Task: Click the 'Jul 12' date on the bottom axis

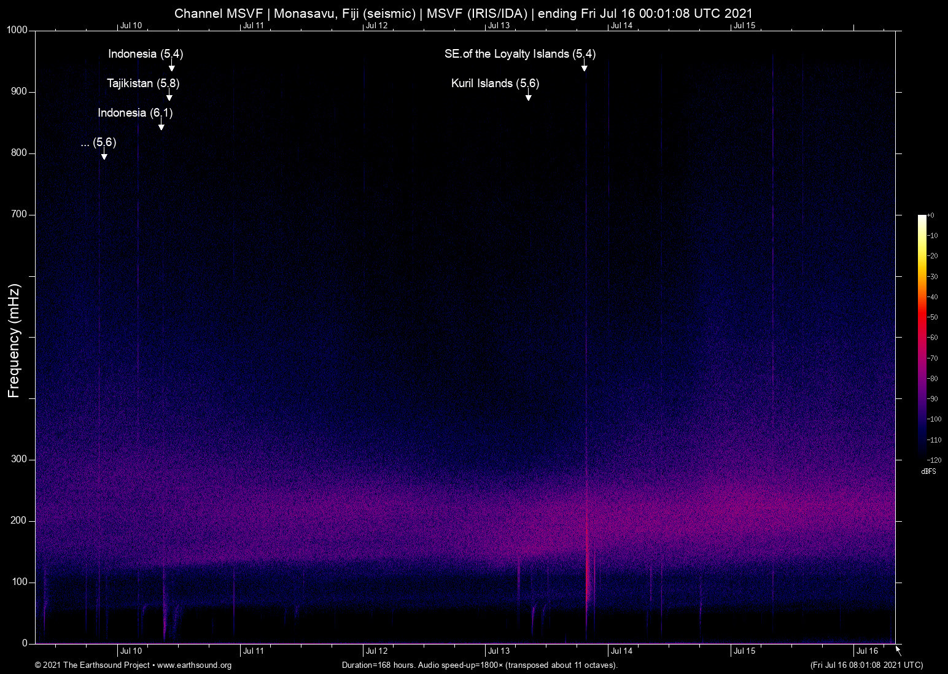Action: tap(376, 651)
